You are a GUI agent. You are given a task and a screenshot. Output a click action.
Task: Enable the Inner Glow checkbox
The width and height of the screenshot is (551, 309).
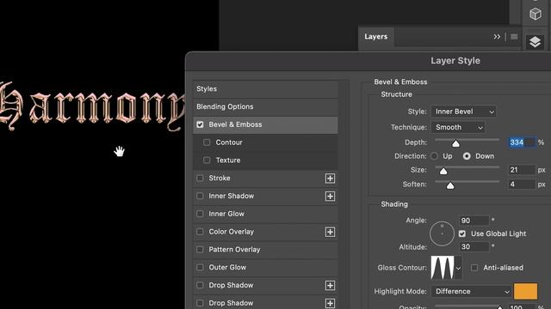click(200, 214)
